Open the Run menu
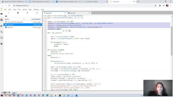 pyautogui.click(x=19, y=9)
